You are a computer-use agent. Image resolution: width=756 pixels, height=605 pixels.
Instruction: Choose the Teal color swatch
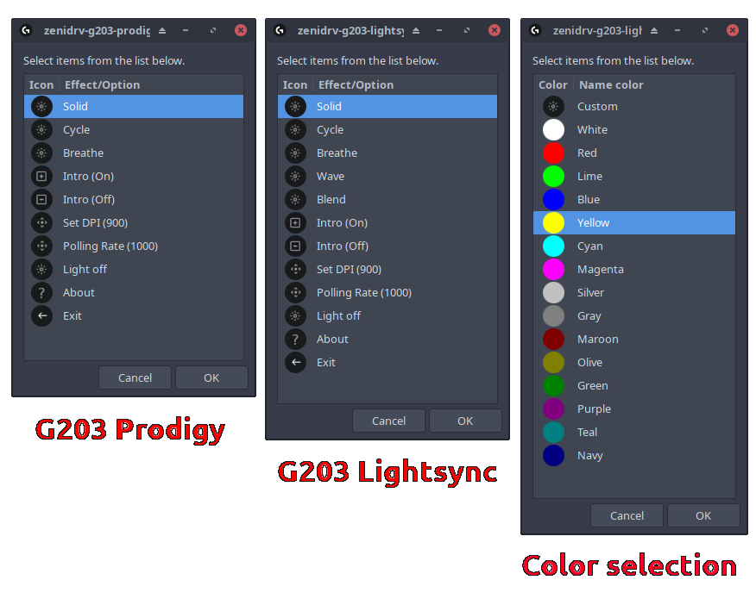click(553, 432)
